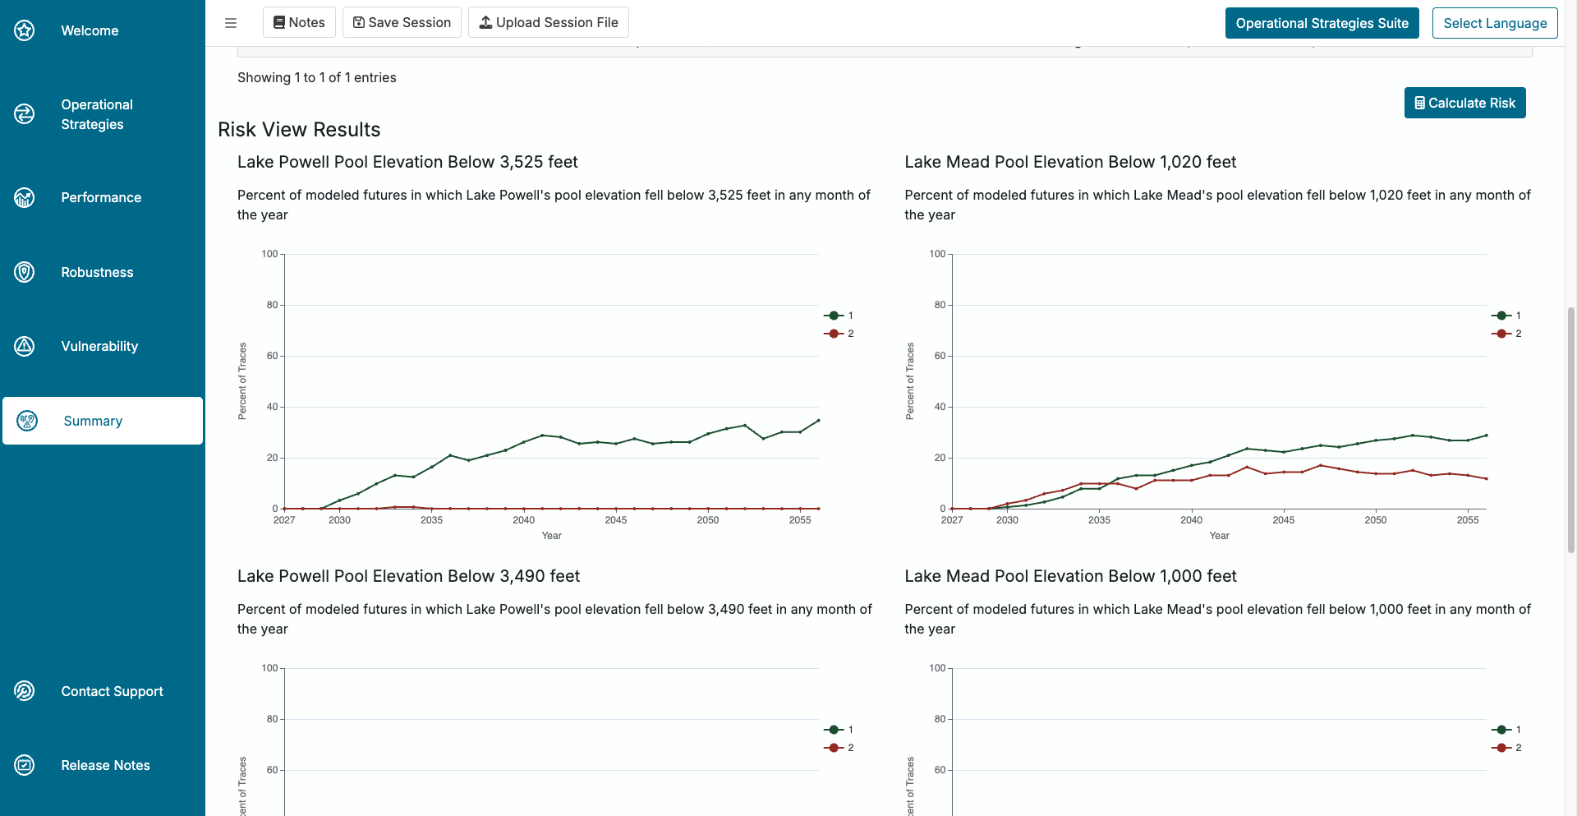Navigate to Robustness section
1577x816 pixels.
click(97, 272)
